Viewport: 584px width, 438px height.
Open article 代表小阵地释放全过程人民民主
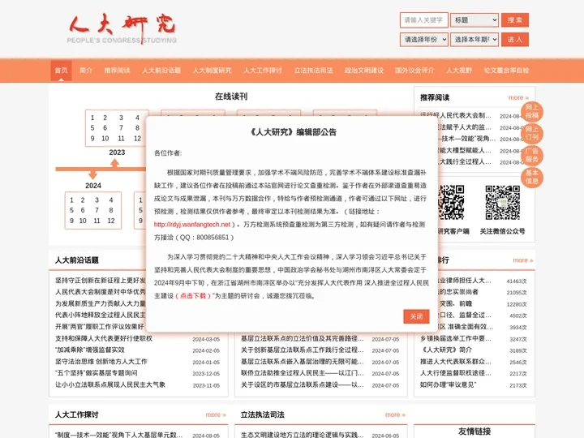(x=101, y=315)
